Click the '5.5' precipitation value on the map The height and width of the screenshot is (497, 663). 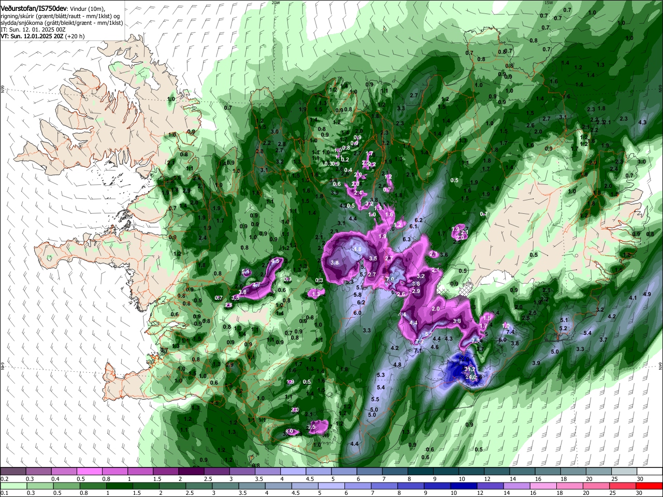(x=376, y=399)
